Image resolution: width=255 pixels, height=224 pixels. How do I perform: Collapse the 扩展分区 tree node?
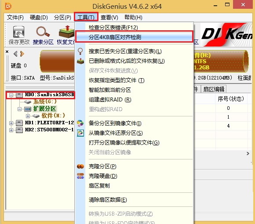[x=19, y=109]
